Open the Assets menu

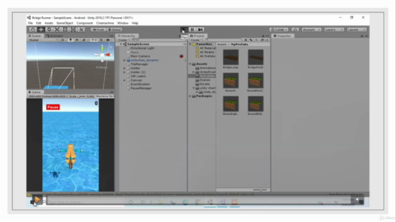click(49, 23)
